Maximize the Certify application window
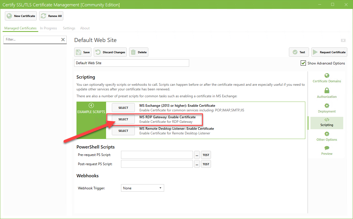 point(333,4)
